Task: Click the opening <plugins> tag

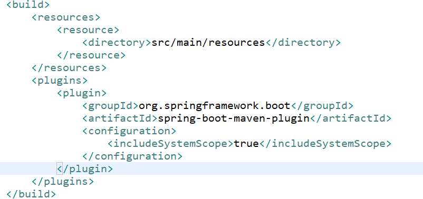Action: coord(60,81)
